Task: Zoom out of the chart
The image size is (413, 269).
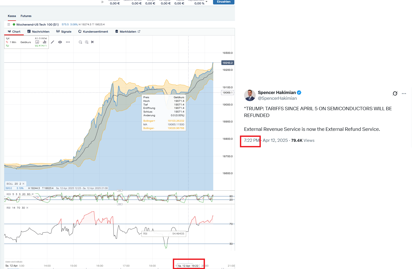Action: pyautogui.click(x=80, y=42)
